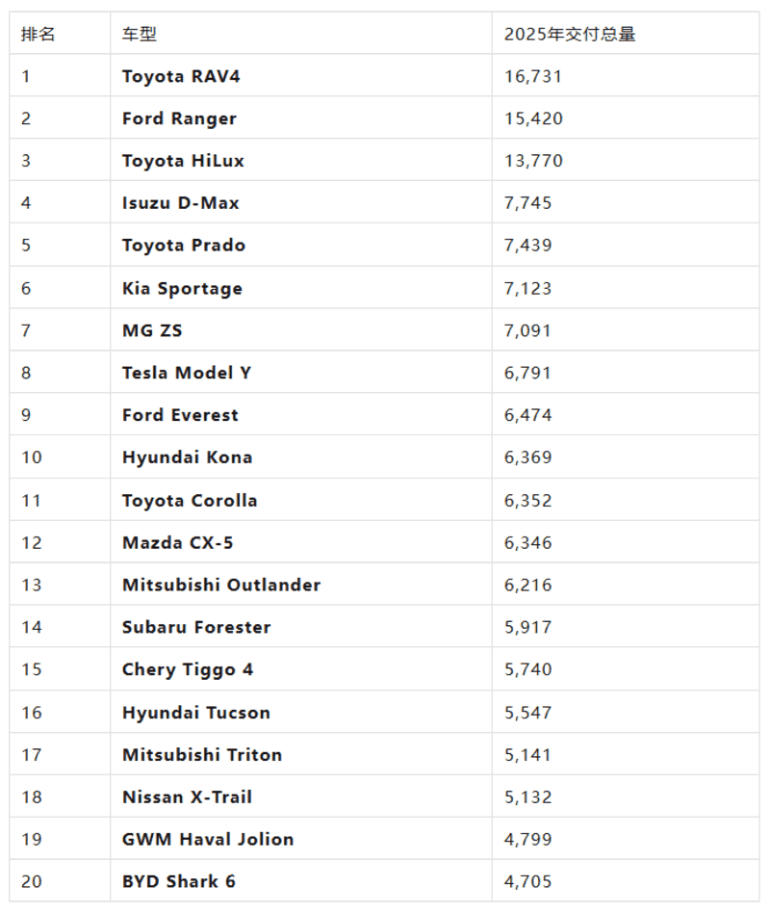770x913 pixels.
Task: Select the Hyundai Kona entry
Action: coord(187,457)
